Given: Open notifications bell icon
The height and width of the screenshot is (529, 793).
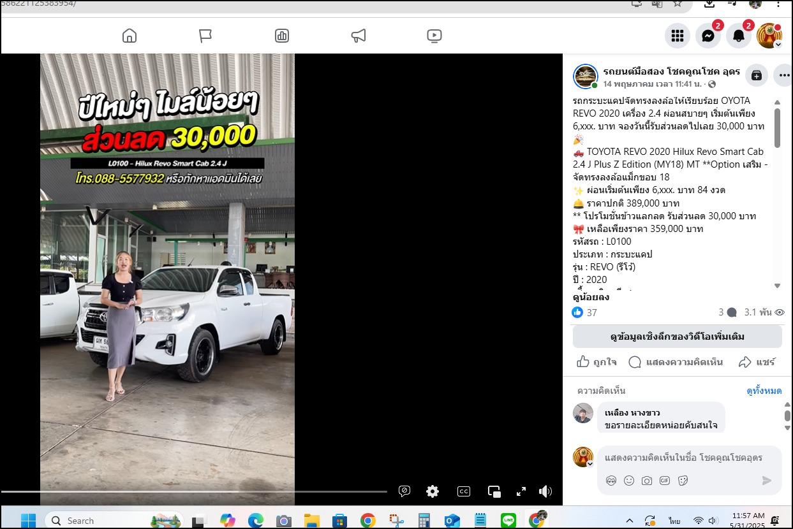Looking at the screenshot, I should point(739,36).
